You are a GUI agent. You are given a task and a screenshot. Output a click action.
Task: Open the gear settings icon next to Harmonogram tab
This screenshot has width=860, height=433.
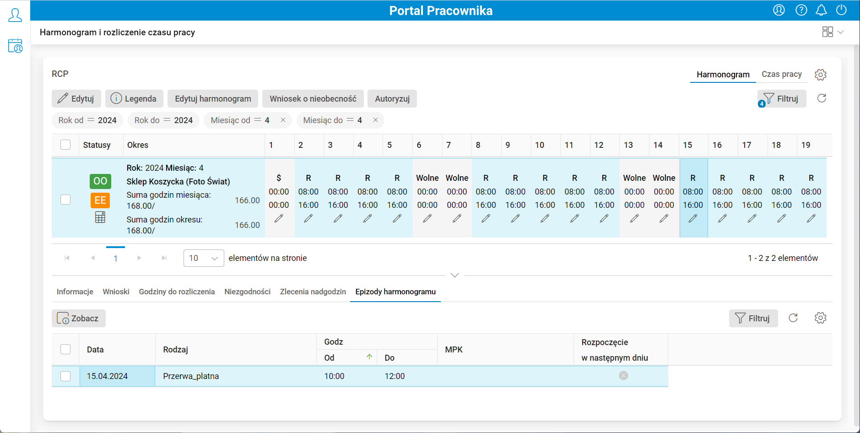click(x=821, y=75)
